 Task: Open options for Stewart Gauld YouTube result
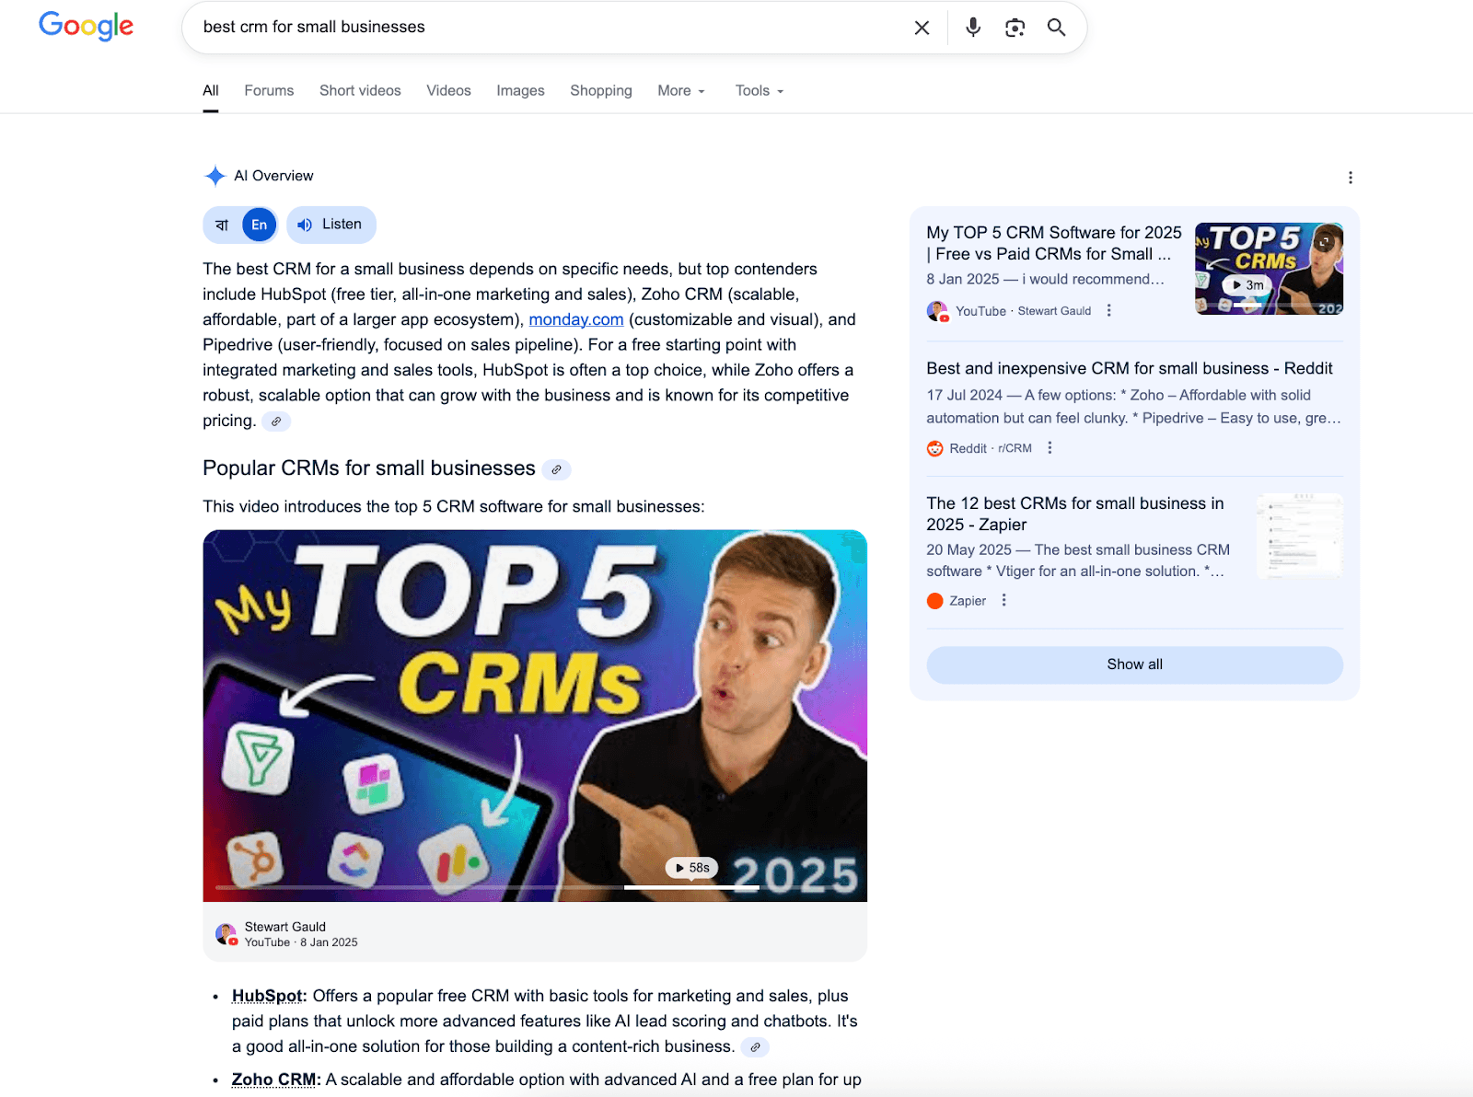(1108, 311)
